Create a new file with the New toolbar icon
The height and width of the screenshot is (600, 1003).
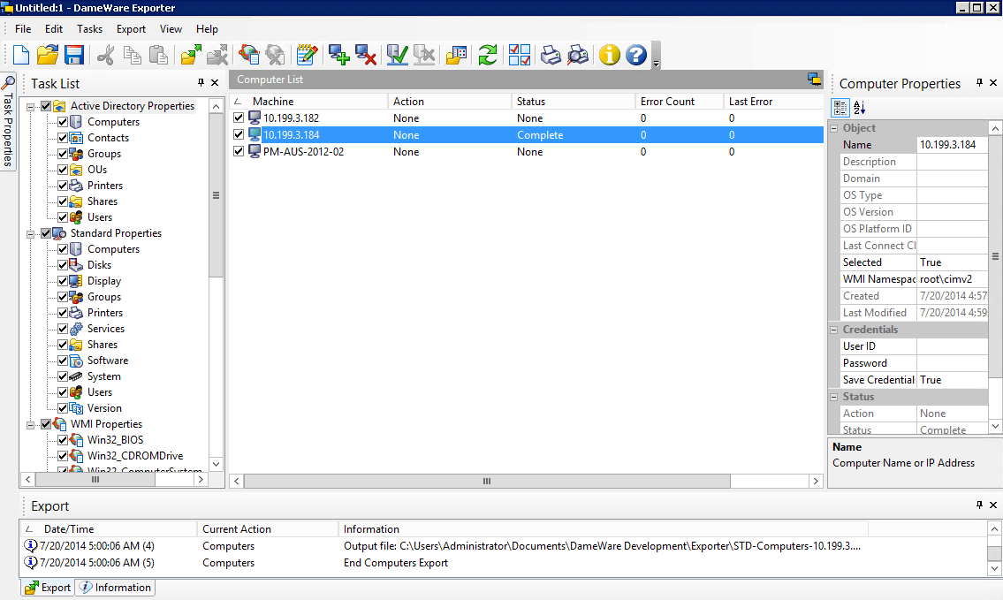[x=21, y=55]
